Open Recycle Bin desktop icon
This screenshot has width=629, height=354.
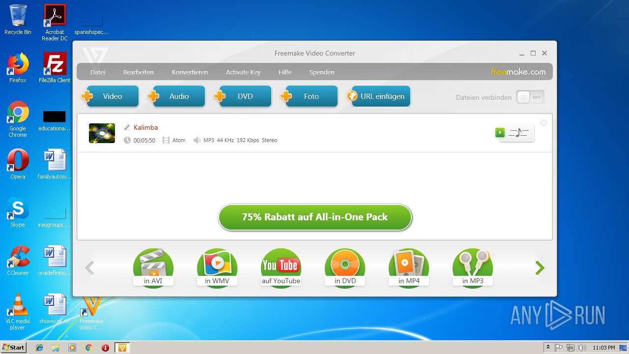click(x=18, y=20)
